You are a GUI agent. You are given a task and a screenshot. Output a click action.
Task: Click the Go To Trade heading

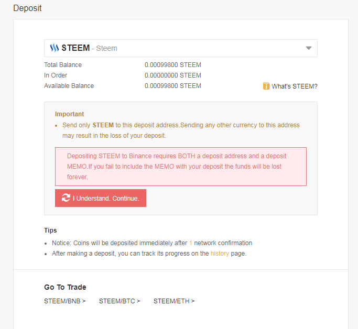coord(65,287)
